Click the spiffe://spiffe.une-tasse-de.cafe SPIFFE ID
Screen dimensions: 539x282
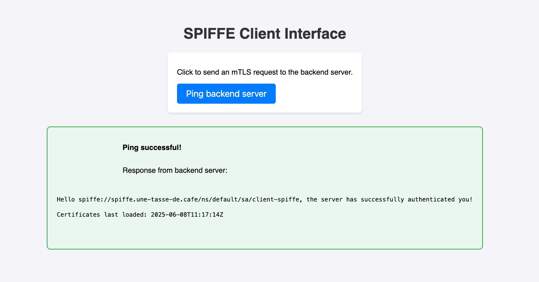click(x=138, y=199)
